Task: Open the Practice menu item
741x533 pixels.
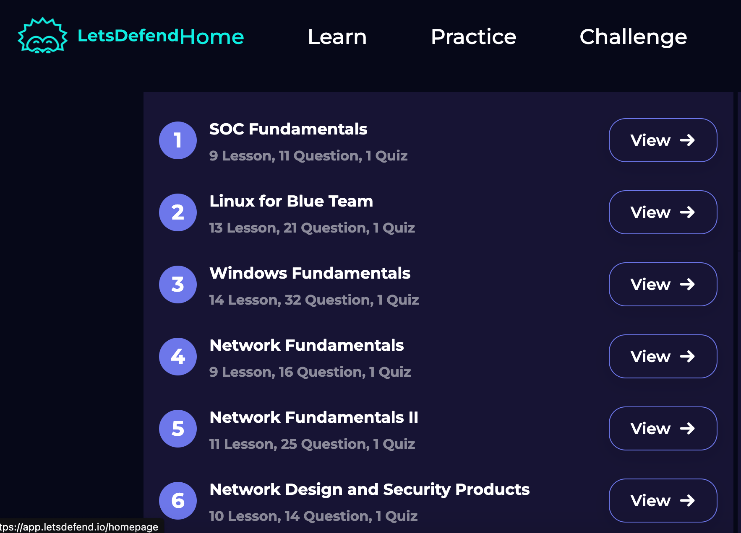Action: 473,37
